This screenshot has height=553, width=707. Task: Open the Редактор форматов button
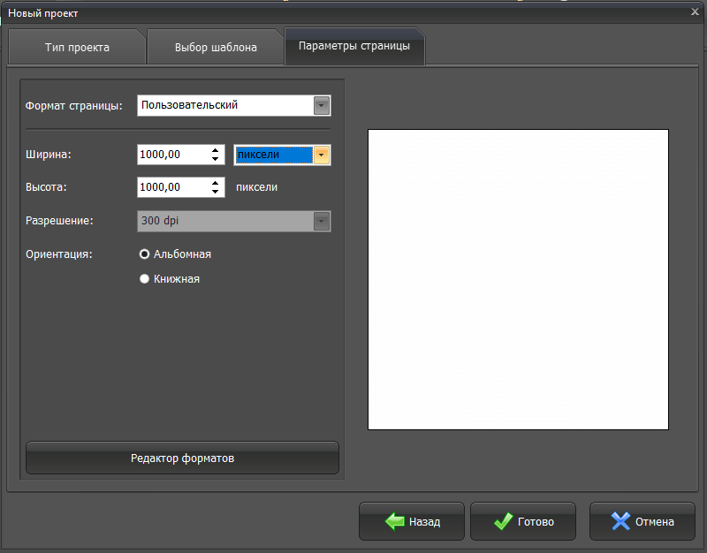click(x=182, y=458)
